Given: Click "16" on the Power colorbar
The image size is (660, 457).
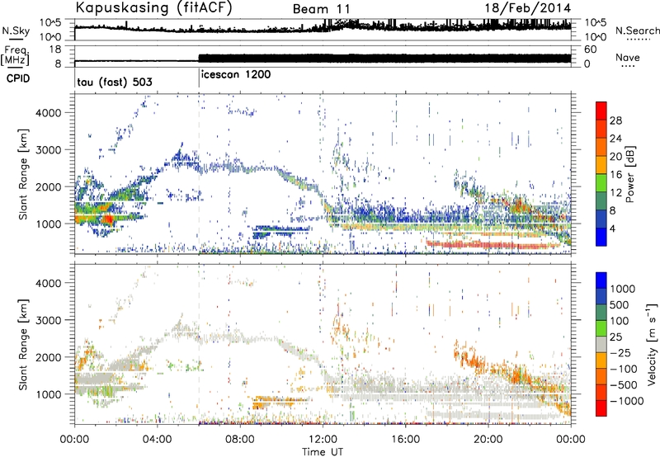Looking at the screenshot, I should [x=615, y=175].
